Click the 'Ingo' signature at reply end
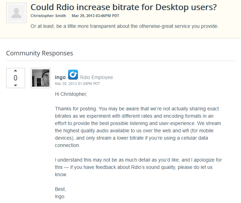241x203 pixels. pos(59,196)
